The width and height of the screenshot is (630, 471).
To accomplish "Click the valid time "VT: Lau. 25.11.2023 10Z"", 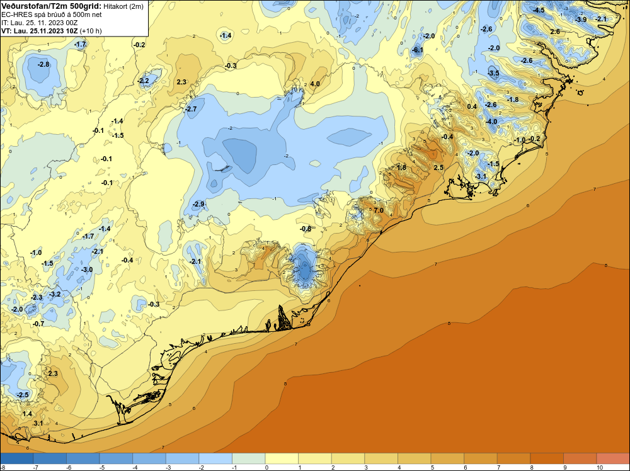I will pos(40,31).
